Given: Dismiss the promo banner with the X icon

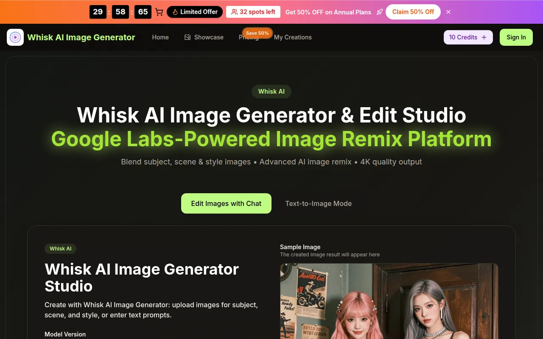Looking at the screenshot, I should tap(448, 12).
